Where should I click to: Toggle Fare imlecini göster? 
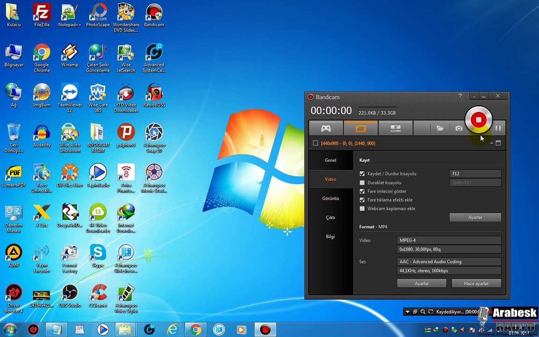click(x=362, y=191)
